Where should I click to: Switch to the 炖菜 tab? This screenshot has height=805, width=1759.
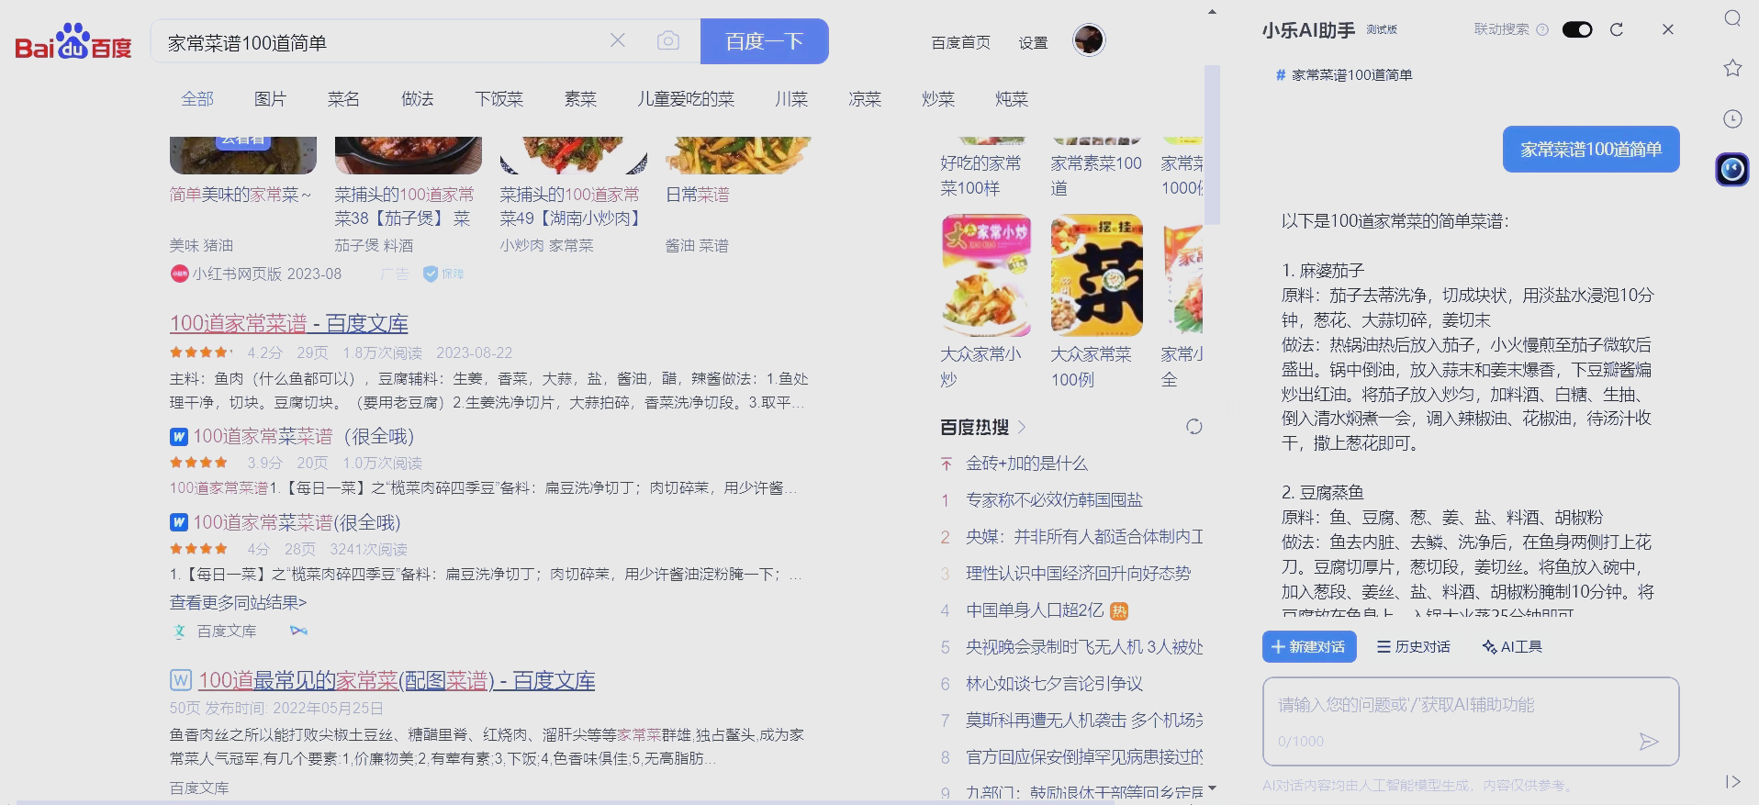pyautogui.click(x=1012, y=99)
